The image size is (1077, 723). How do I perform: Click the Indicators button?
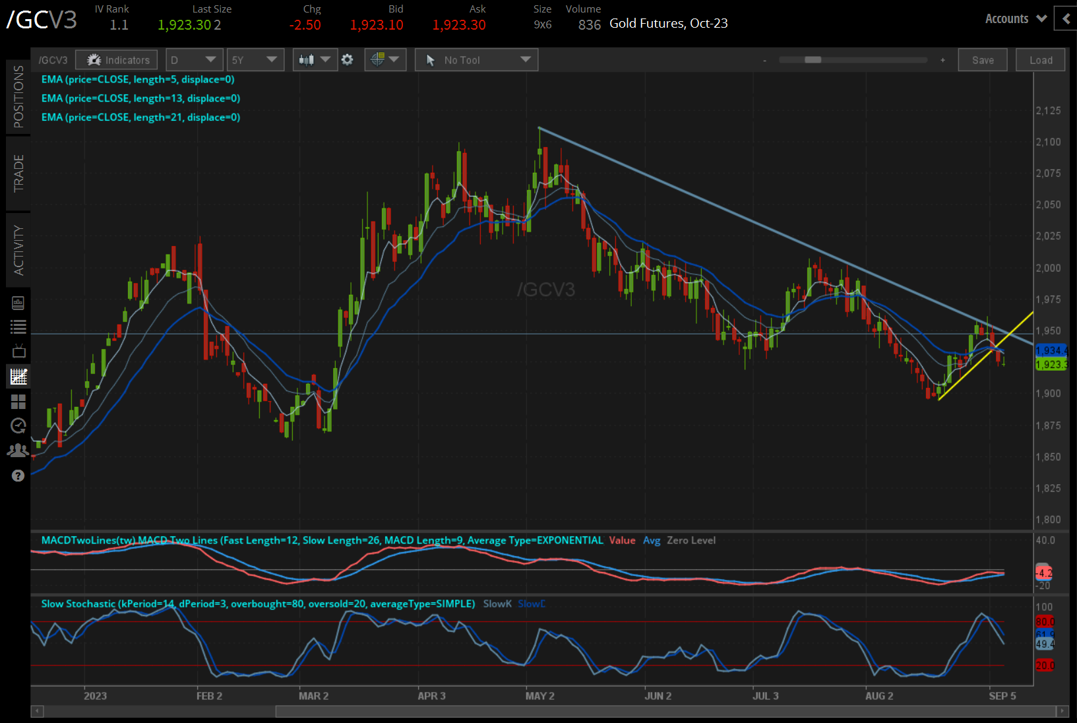click(117, 60)
